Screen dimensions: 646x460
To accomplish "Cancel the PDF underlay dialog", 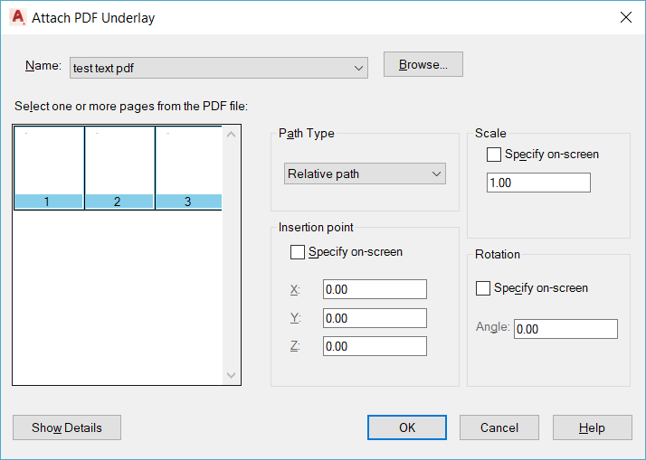I will (x=499, y=427).
